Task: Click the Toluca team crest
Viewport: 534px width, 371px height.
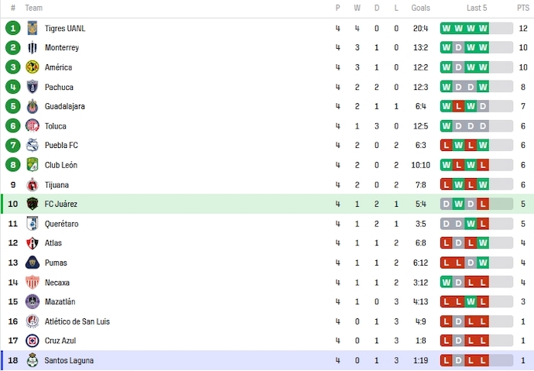Action: 33,126
